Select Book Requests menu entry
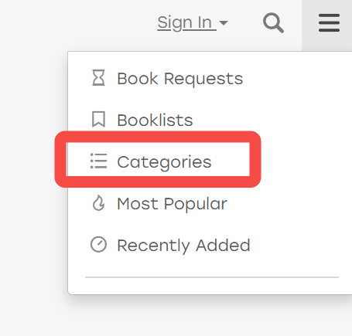This screenshot has height=336, width=352. pyautogui.click(x=210, y=78)
